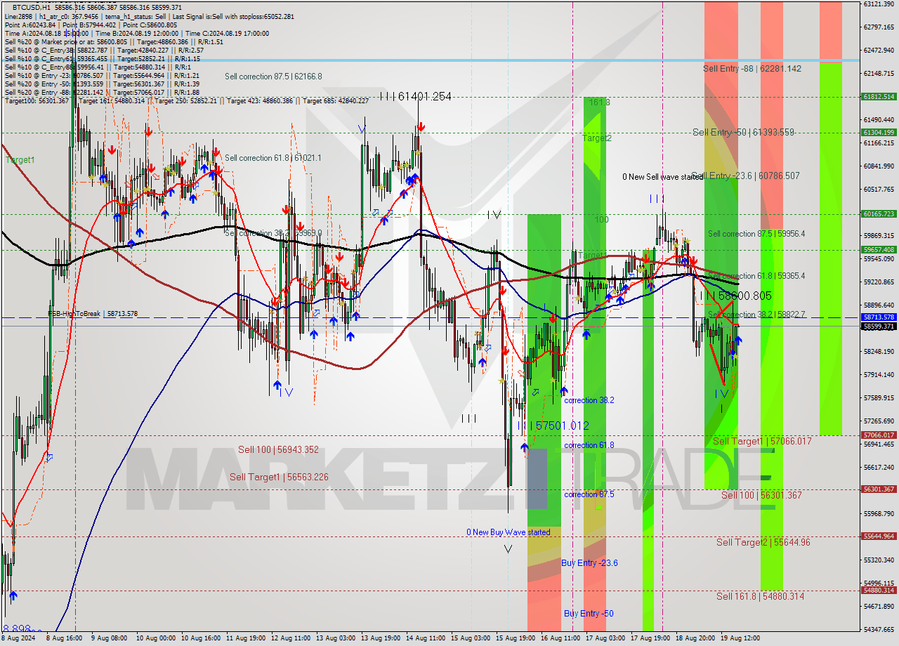899x646 pixels.
Task: Select the left 'Sell correction 87.5 | 62166.8' label
Action: (x=273, y=77)
